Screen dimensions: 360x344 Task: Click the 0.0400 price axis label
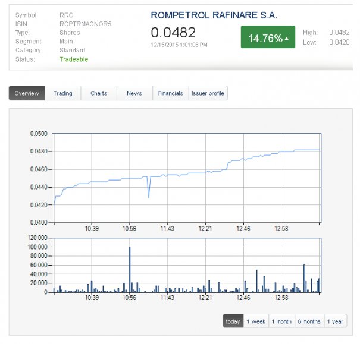39,222
